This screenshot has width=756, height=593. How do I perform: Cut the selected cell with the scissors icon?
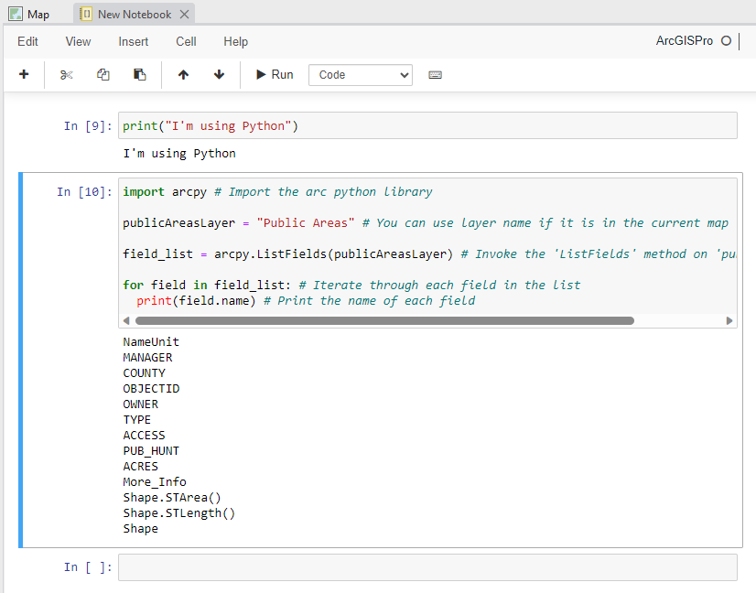tap(66, 75)
